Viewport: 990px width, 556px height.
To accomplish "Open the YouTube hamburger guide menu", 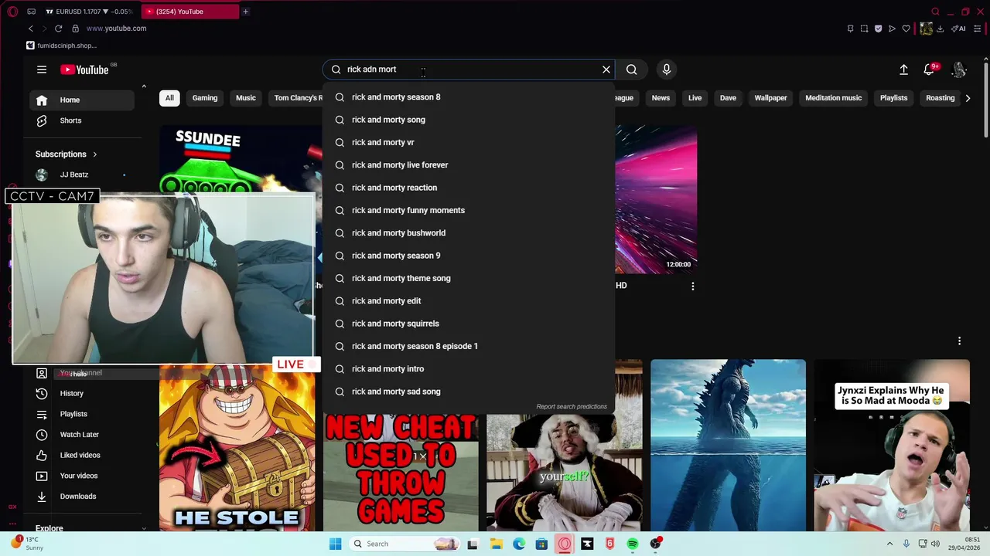I will point(42,69).
